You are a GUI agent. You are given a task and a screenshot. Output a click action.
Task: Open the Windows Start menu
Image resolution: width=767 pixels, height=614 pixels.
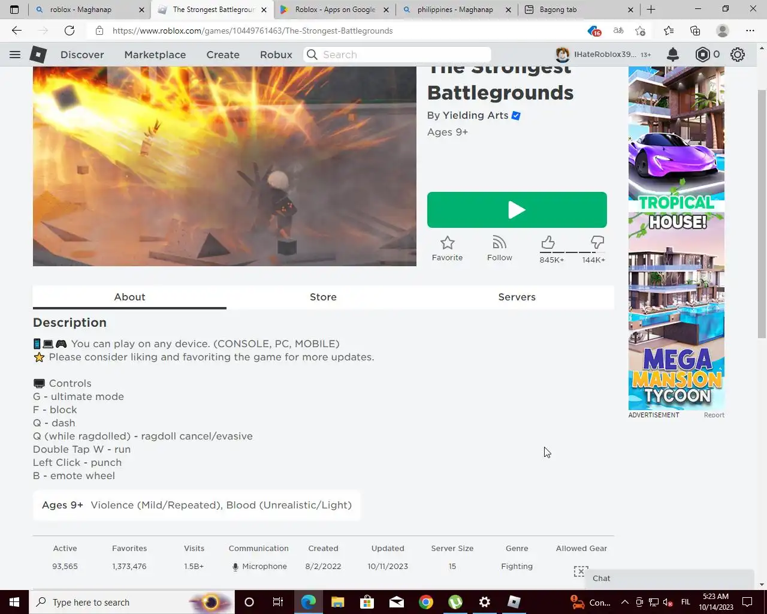click(x=14, y=602)
